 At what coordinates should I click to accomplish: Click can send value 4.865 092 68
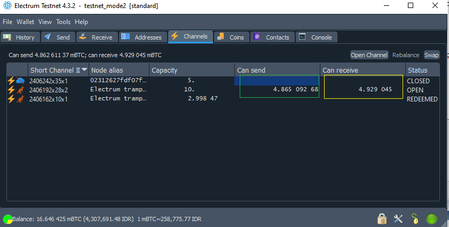click(296, 89)
